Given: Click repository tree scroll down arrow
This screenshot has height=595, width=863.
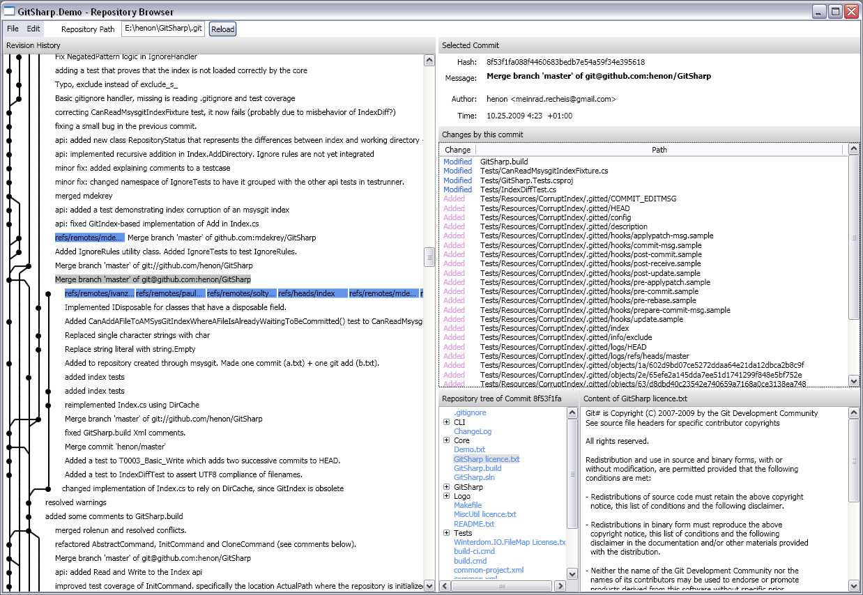Looking at the screenshot, I should [x=572, y=573].
